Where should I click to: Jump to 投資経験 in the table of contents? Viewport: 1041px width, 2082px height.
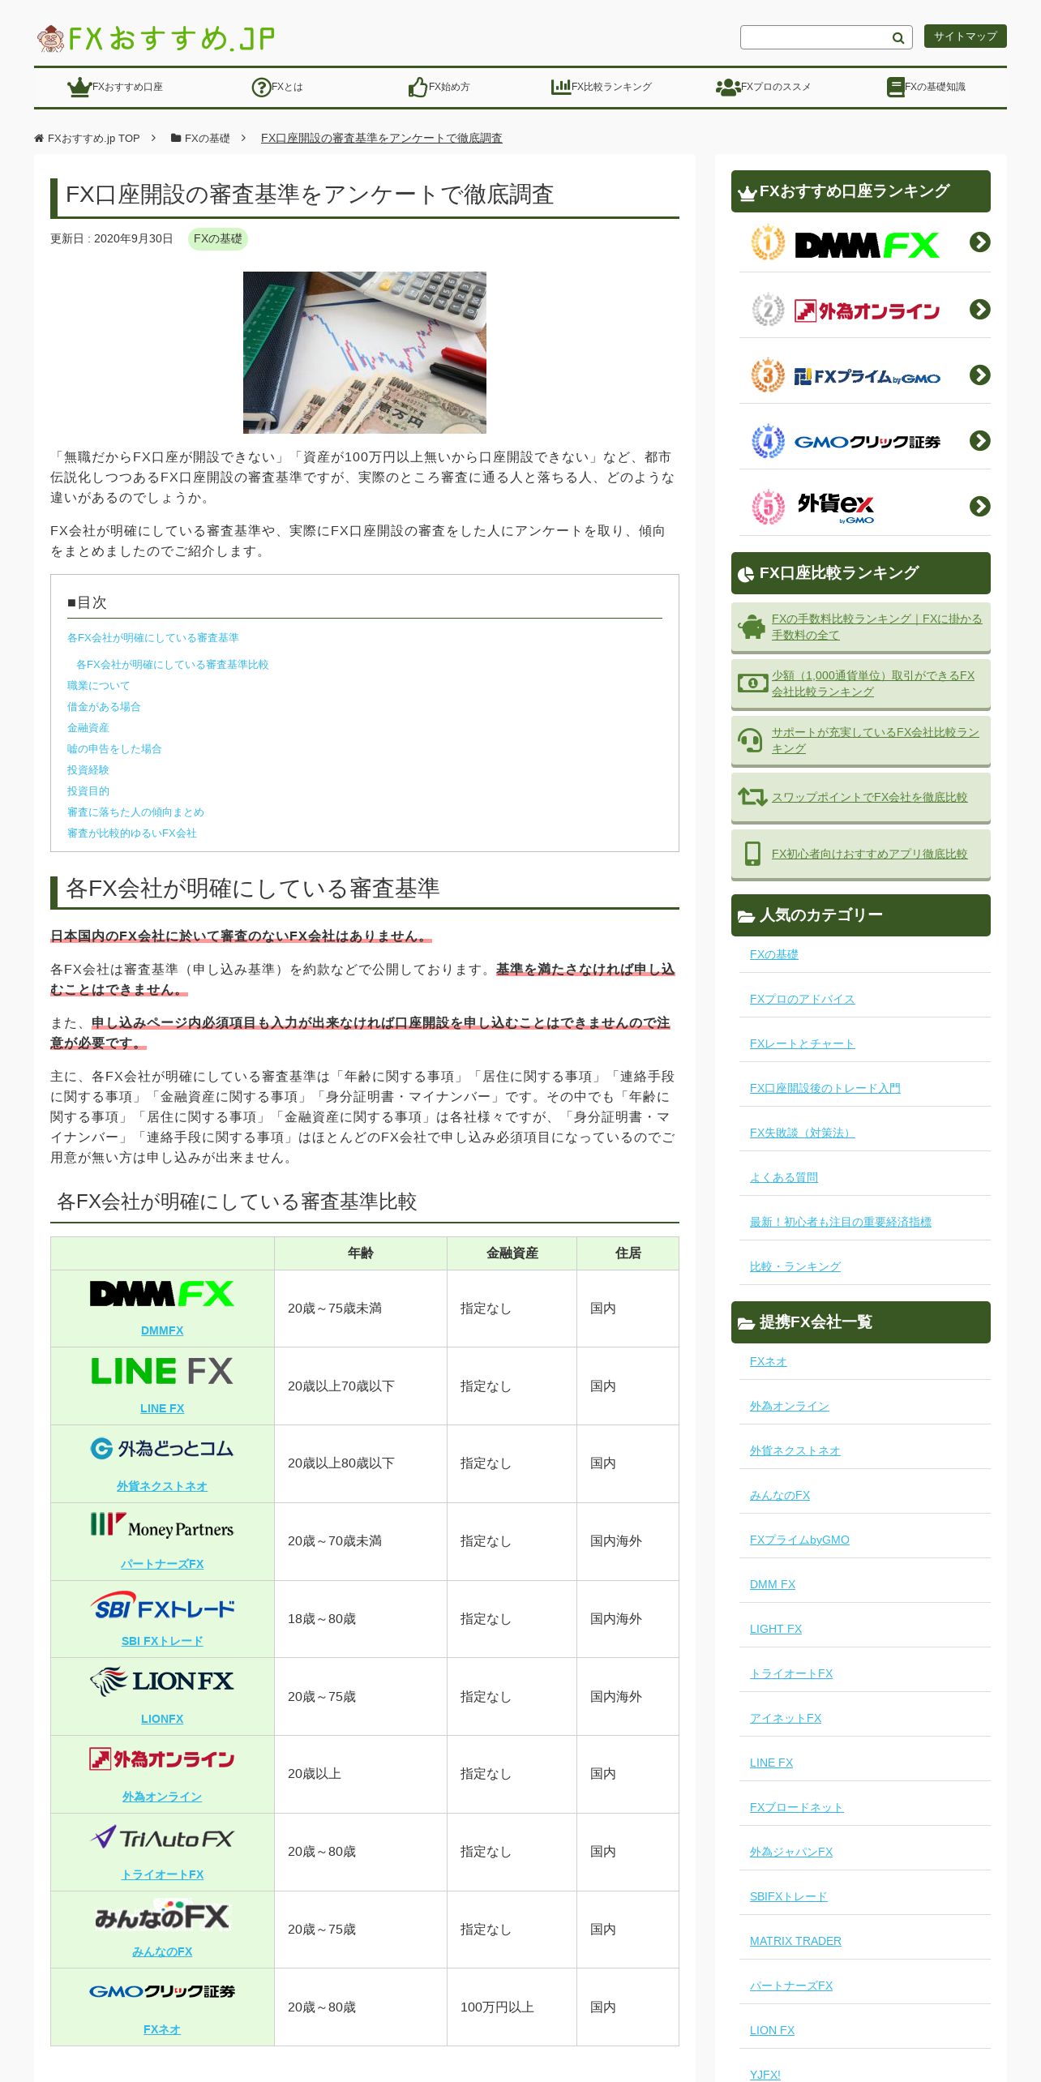coord(88,770)
